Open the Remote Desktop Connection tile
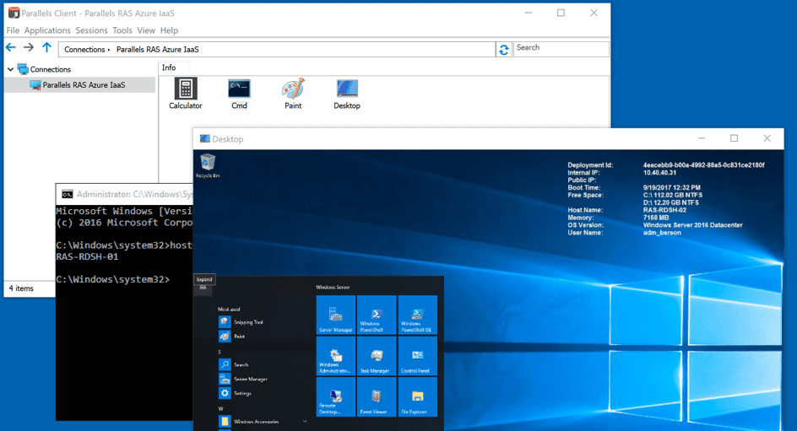Viewport: 797px width, 431px height. (x=335, y=396)
